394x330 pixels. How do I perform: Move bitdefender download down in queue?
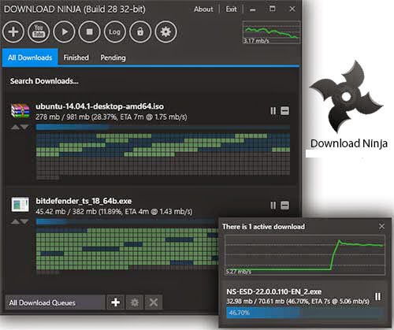[24, 222]
